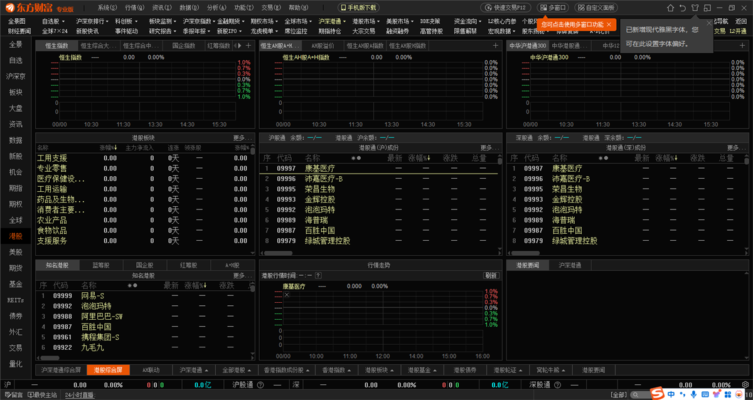The height and width of the screenshot is (400, 753).
Task: Add a tab in the 恒生AH股 chart panel
Action: tap(496, 46)
